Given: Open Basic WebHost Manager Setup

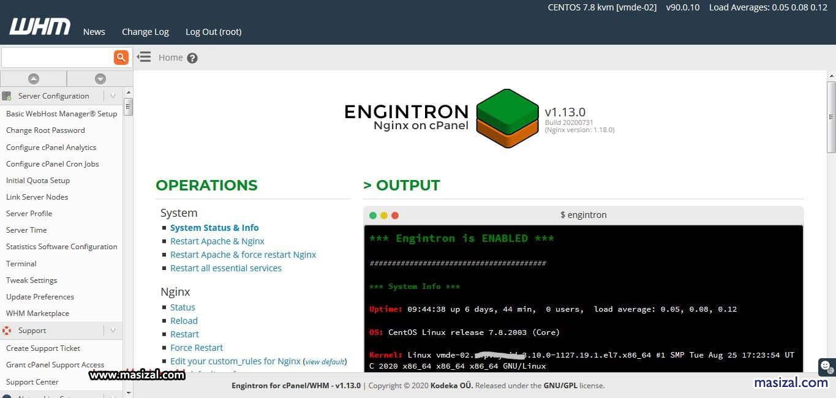Looking at the screenshot, I should [x=61, y=114].
